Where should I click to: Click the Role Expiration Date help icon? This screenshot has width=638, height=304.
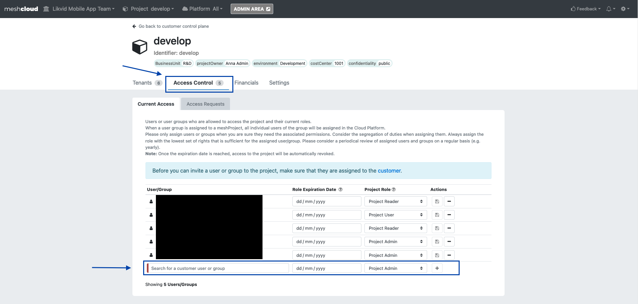[x=340, y=190]
